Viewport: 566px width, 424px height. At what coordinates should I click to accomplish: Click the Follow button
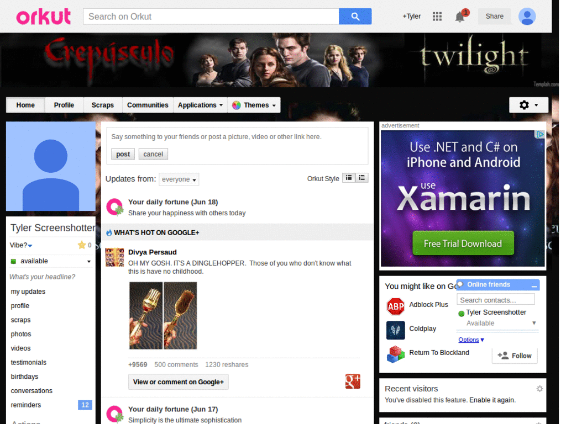point(515,356)
